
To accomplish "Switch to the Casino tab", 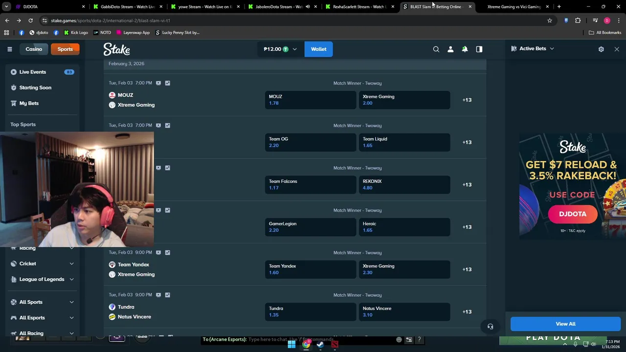I will pos(34,49).
